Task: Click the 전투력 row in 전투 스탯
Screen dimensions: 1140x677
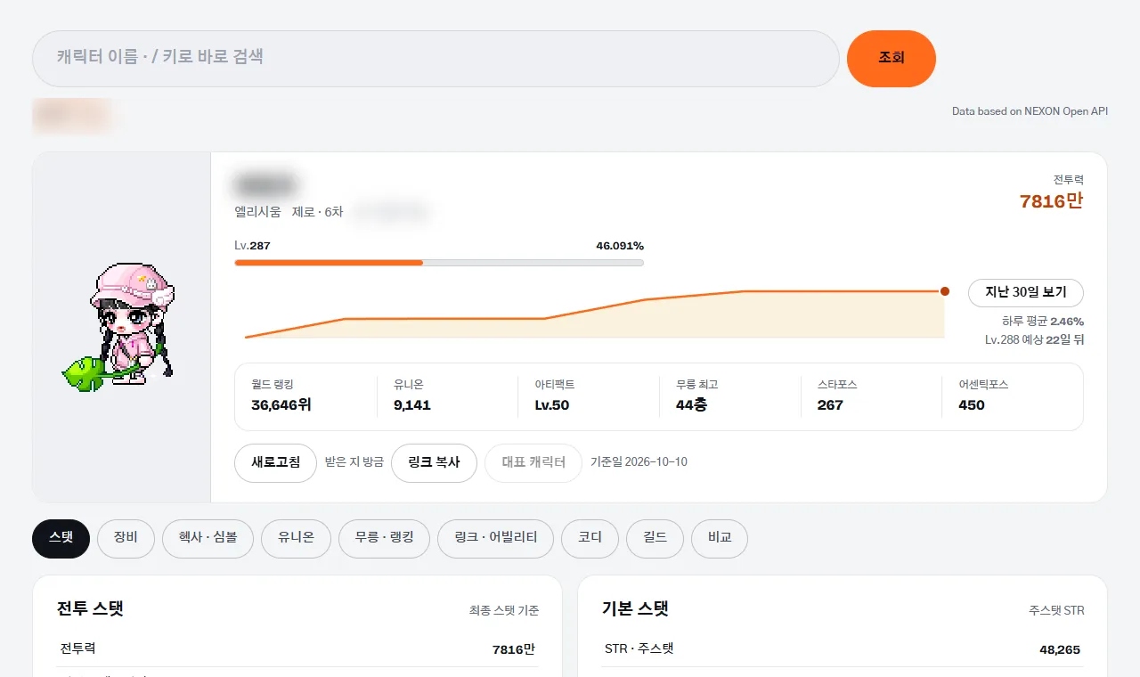Action: click(297, 648)
